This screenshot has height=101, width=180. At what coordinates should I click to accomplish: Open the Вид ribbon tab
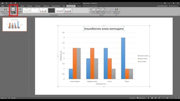64,6
